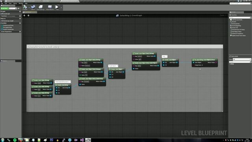Click the Return Value pin of the To Json String node
Screen dimensions: 252x142
pyautogui.click(x=216, y=62)
